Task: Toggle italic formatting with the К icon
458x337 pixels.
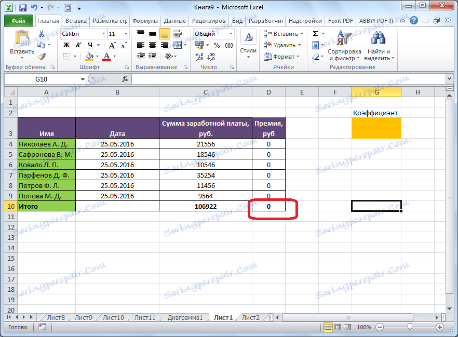Action: [x=77, y=45]
